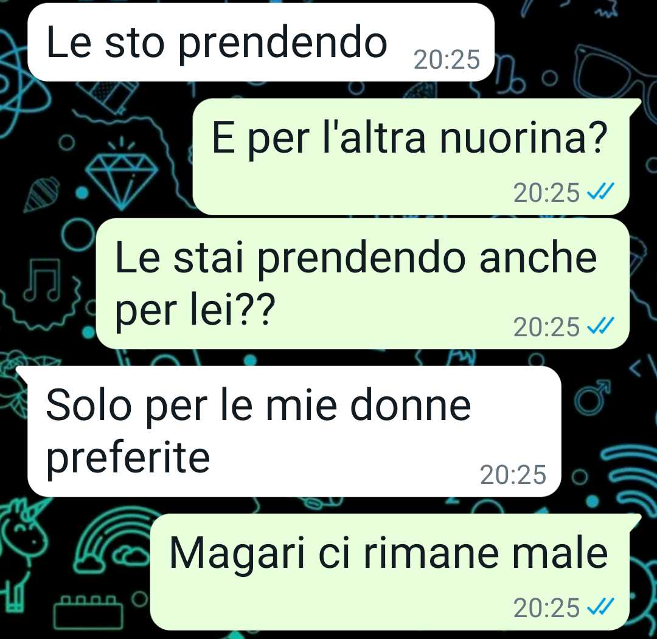Viewport: 657px width, 639px height.
Task: Click the 20:25 timestamp on "Le sto prendendo"
Action: 447,60
